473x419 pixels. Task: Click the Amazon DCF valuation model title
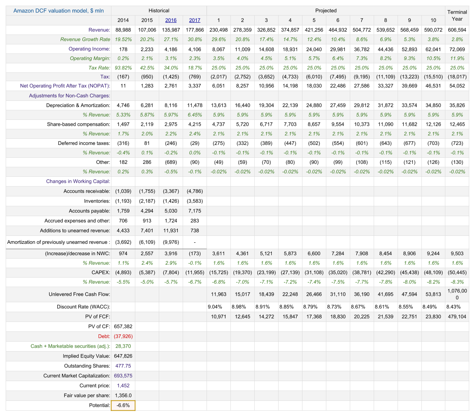point(58,11)
